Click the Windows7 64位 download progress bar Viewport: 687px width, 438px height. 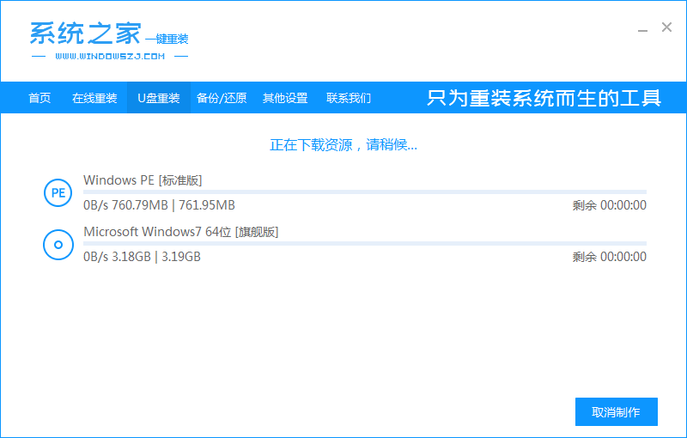[x=365, y=244]
